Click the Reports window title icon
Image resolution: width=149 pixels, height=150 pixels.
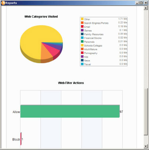coord(3,3)
